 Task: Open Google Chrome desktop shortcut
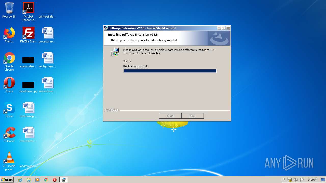[x=9, y=62]
